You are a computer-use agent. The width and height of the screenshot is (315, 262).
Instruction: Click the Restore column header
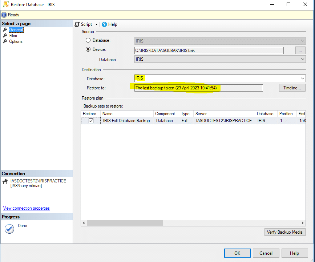click(90, 114)
